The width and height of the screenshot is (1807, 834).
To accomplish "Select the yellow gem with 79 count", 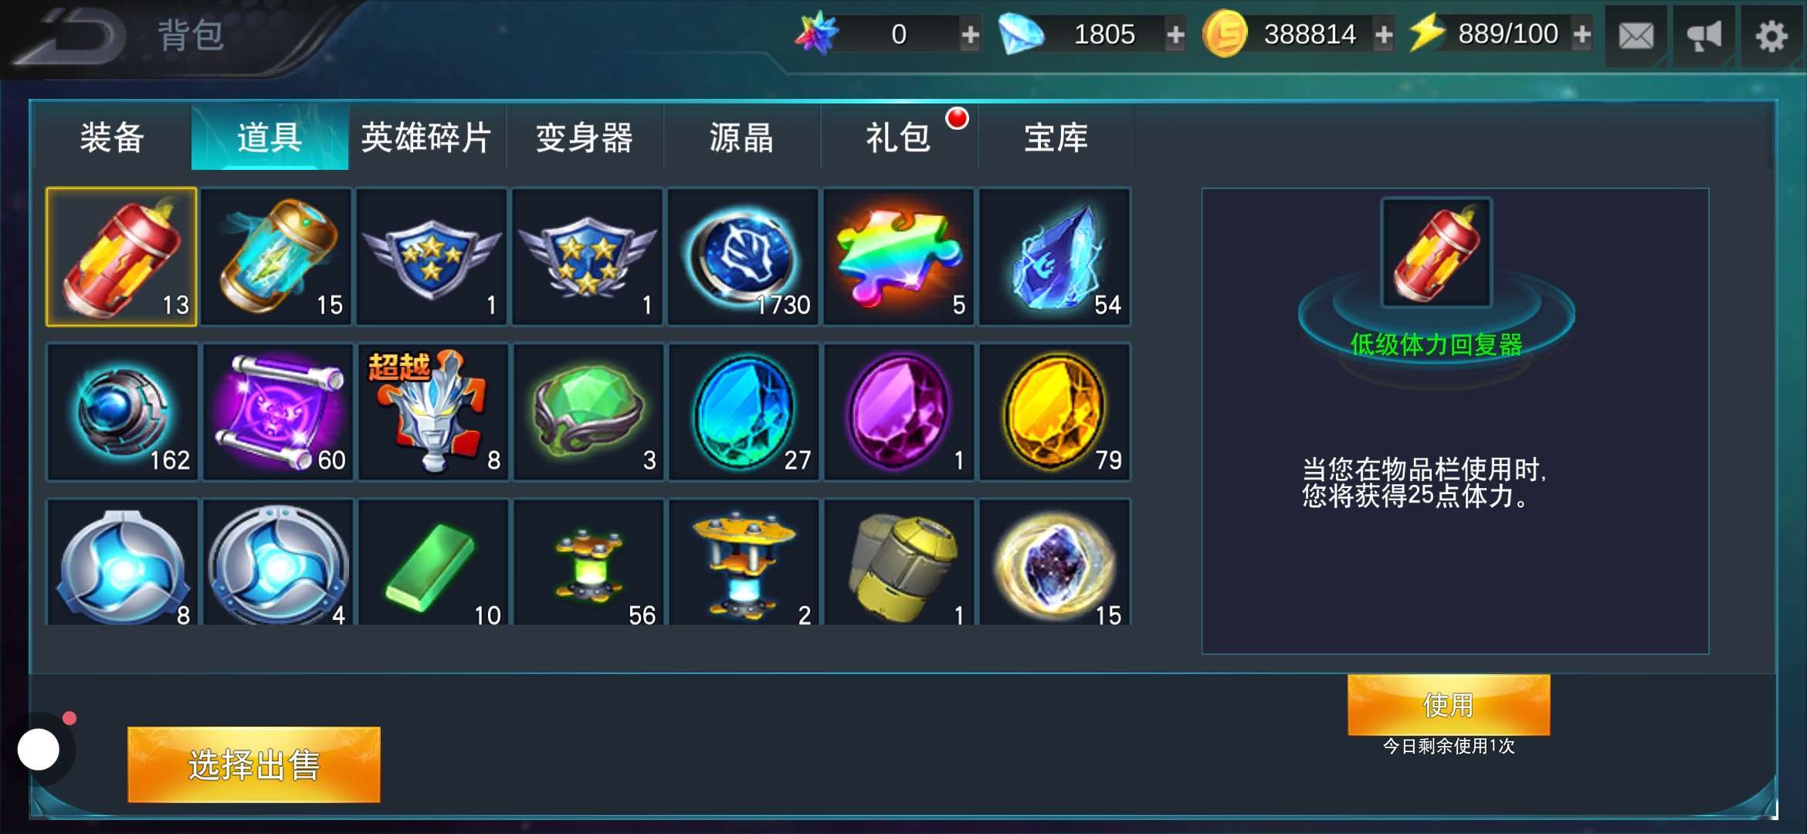I will coord(1055,412).
